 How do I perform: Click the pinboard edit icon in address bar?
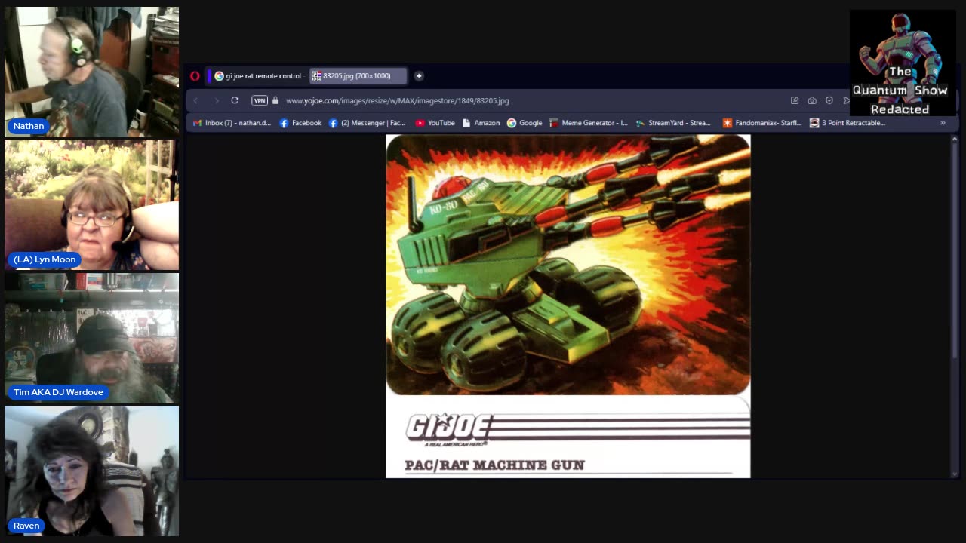[795, 100]
